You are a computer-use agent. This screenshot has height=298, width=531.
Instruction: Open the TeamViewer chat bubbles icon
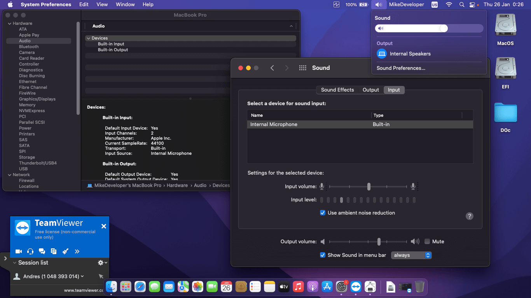42,251
